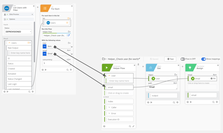The image size is (223, 133).
Task: Click the edit pencil at Helper Flow card bottom
Action: (x=133, y=126)
